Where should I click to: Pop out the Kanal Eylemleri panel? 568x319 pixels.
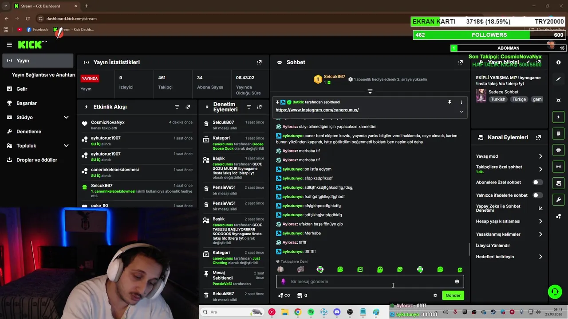tap(538, 138)
